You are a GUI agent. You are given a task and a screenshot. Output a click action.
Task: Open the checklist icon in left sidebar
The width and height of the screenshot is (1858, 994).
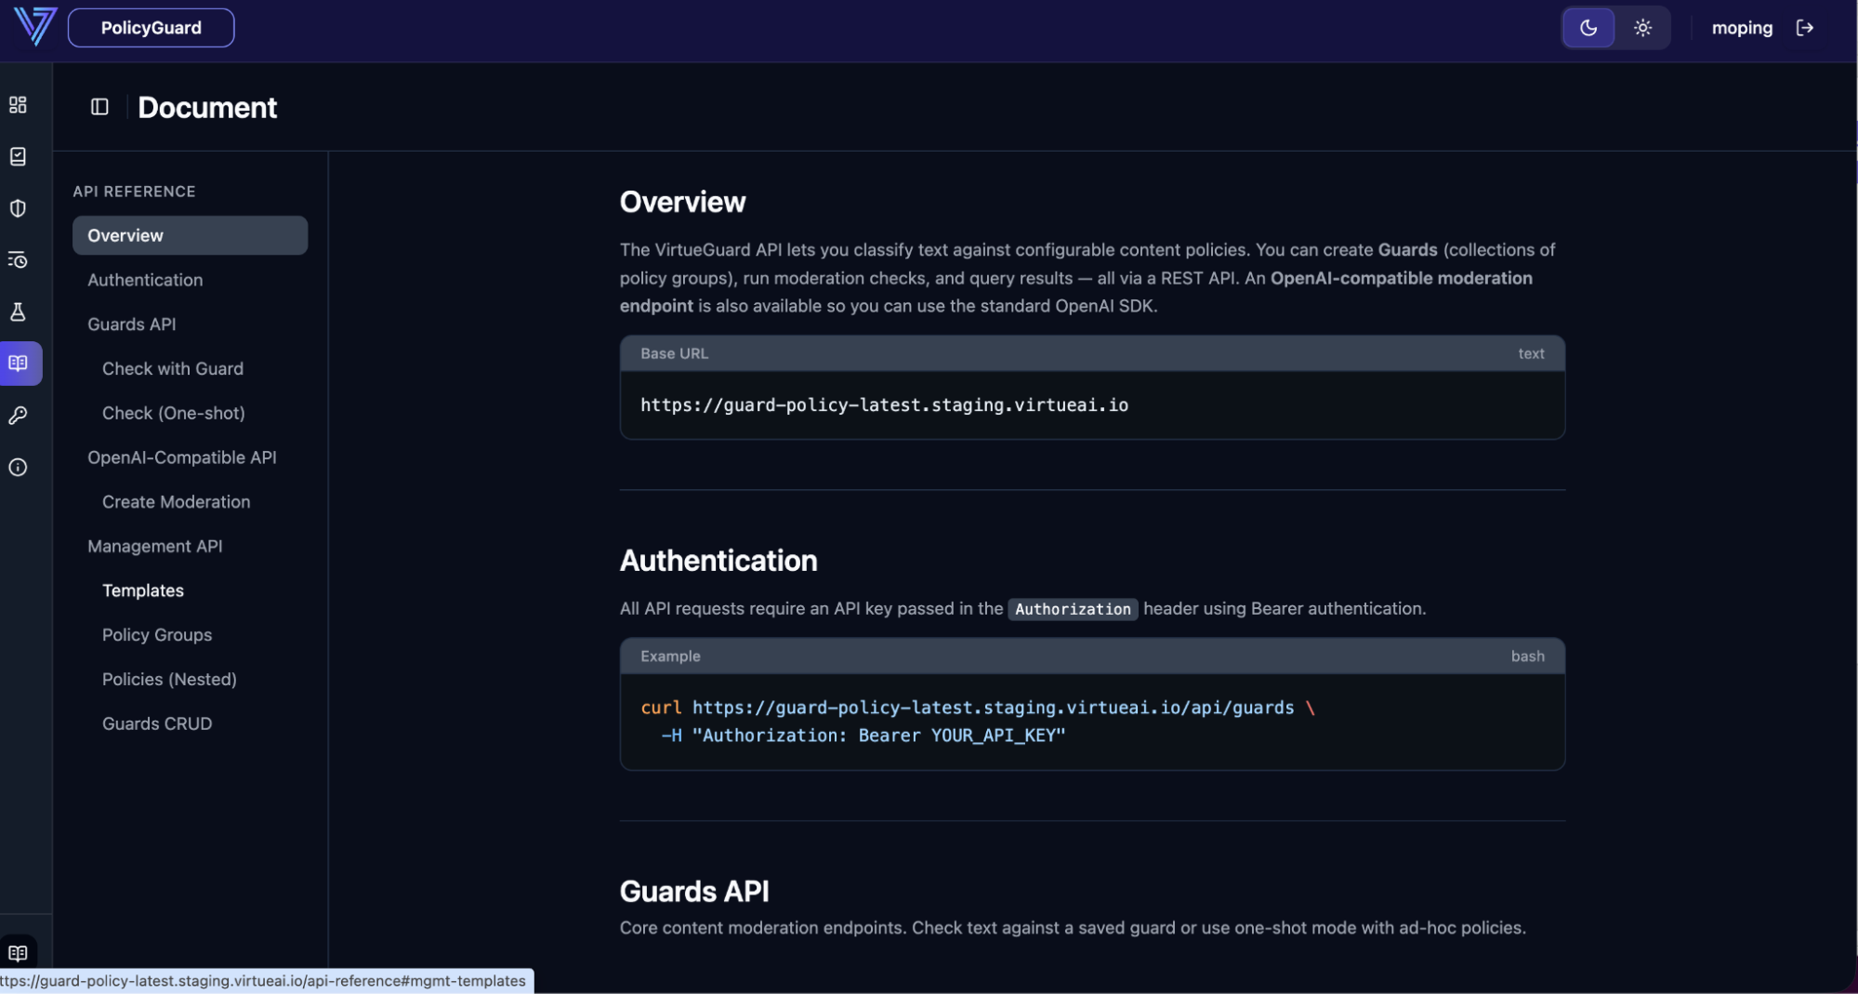(x=18, y=156)
